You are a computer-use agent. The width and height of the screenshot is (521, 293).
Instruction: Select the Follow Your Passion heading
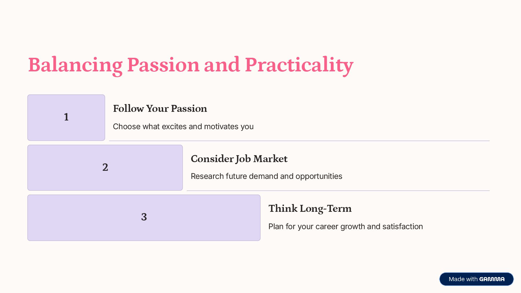(x=160, y=109)
